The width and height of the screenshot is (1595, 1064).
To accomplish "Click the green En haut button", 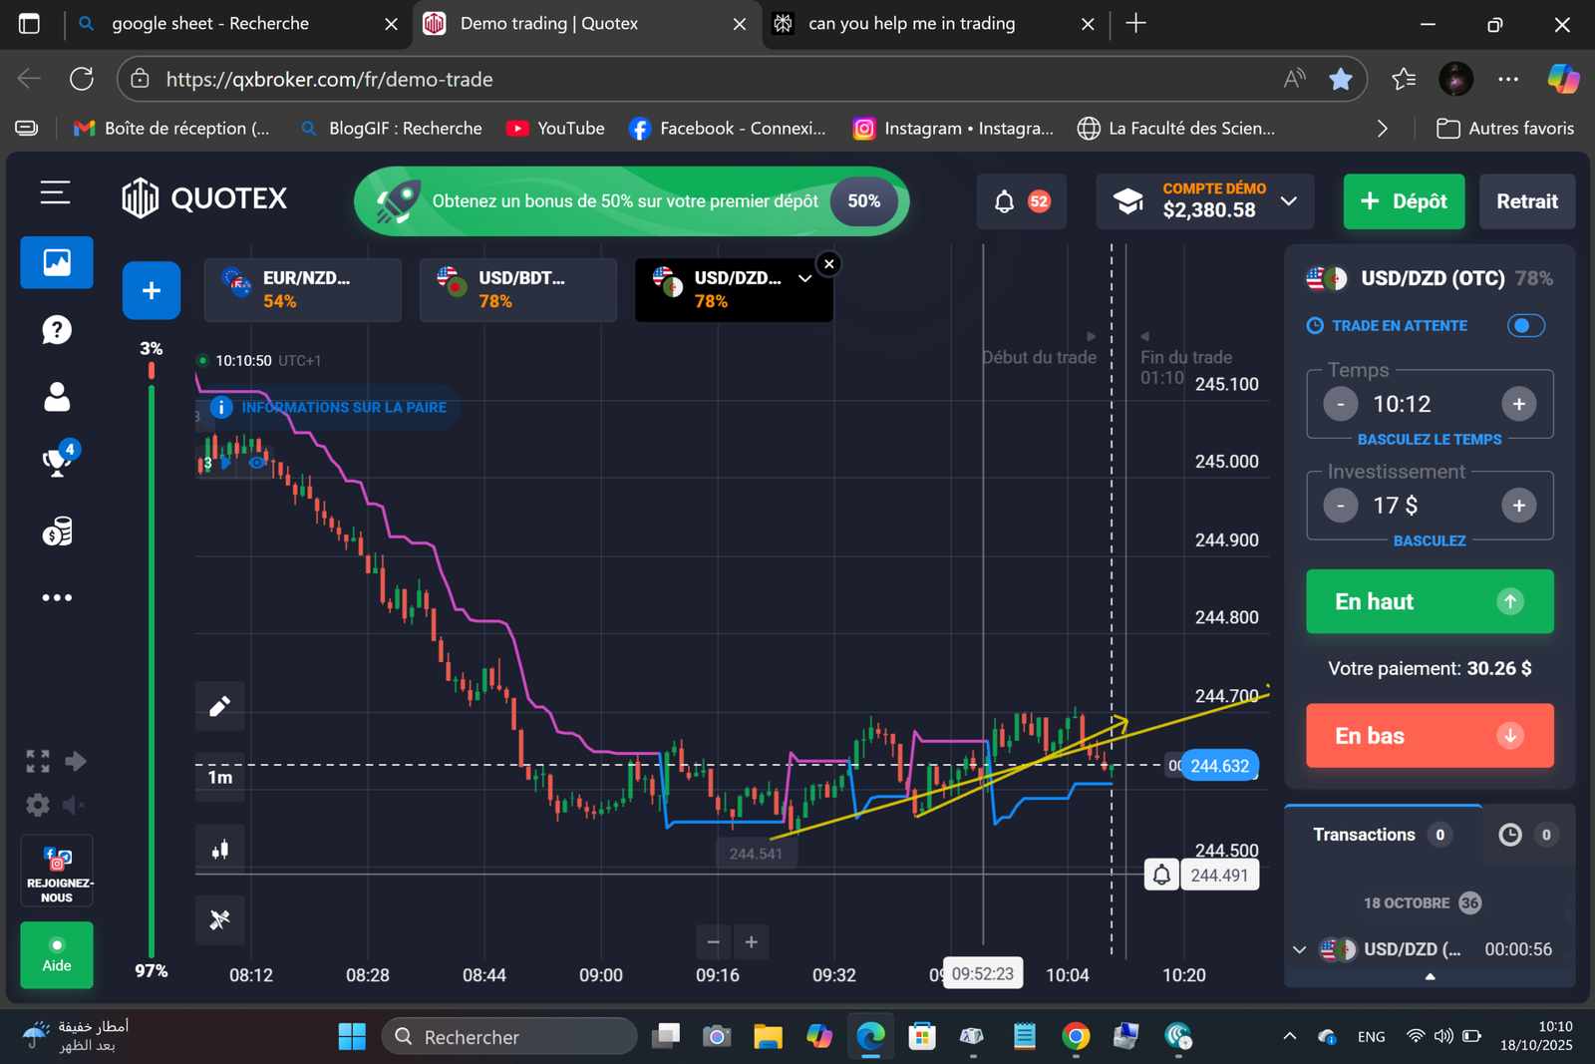I will [x=1429, y=601].
